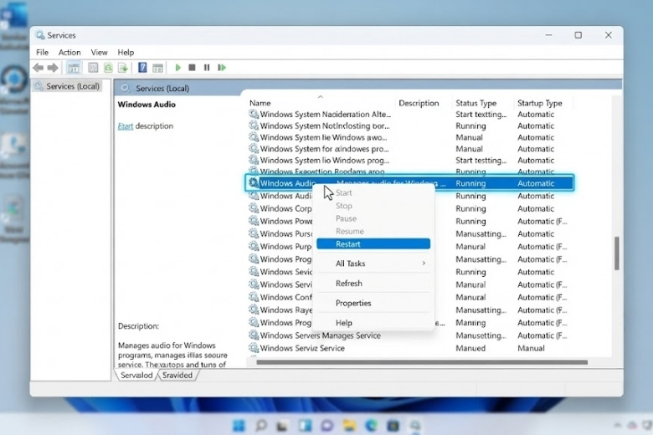Click the Export List toolbar icon
The height and width of the screenshot is (435, 653).
point(123,68)
